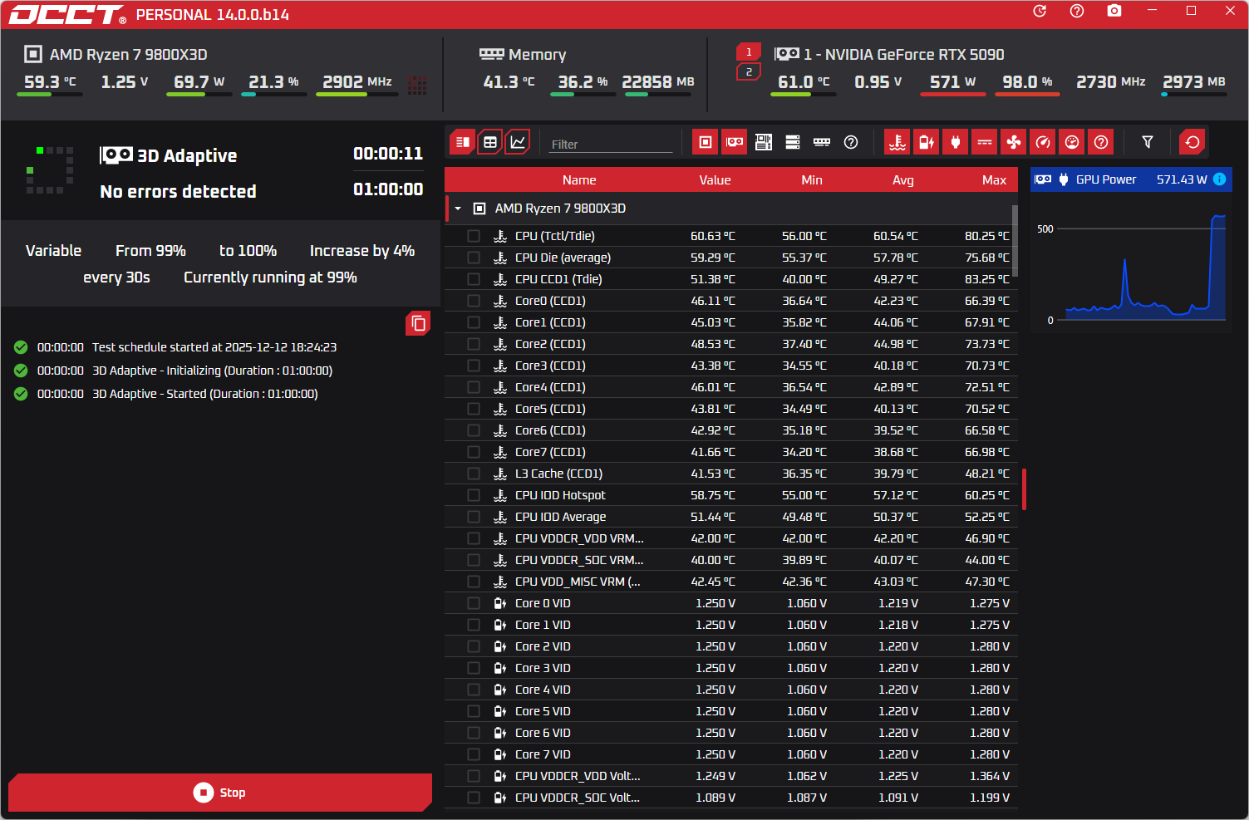1249x820 pixels.
Task: Toggle the other sensors question mark filter
Action: (1101, 142)
